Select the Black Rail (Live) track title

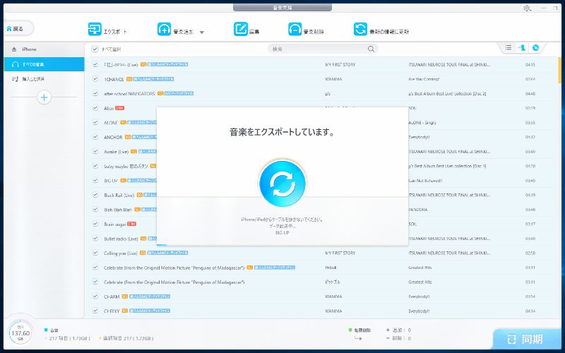pyautogui.click(x=119, y=196)
